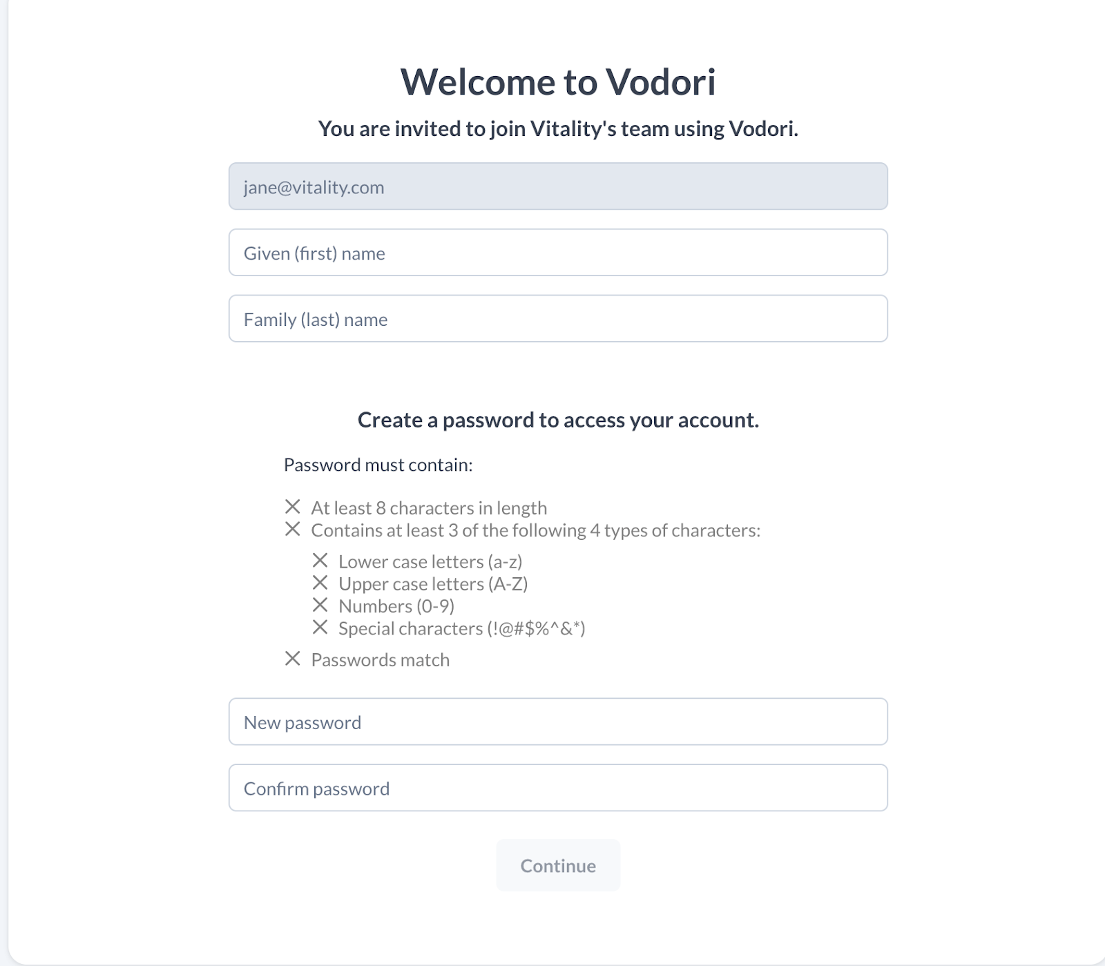Click into the New password field
Viewport: 1105px width, 966px height.
click(x=558, y=722)
